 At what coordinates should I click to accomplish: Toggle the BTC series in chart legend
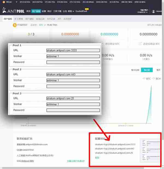147,78
